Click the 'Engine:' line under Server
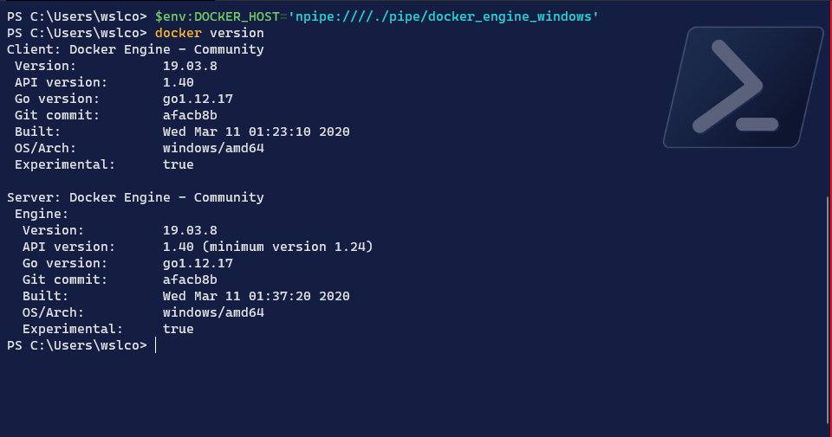This screenshot has width=832, height=437. point(41,214)
